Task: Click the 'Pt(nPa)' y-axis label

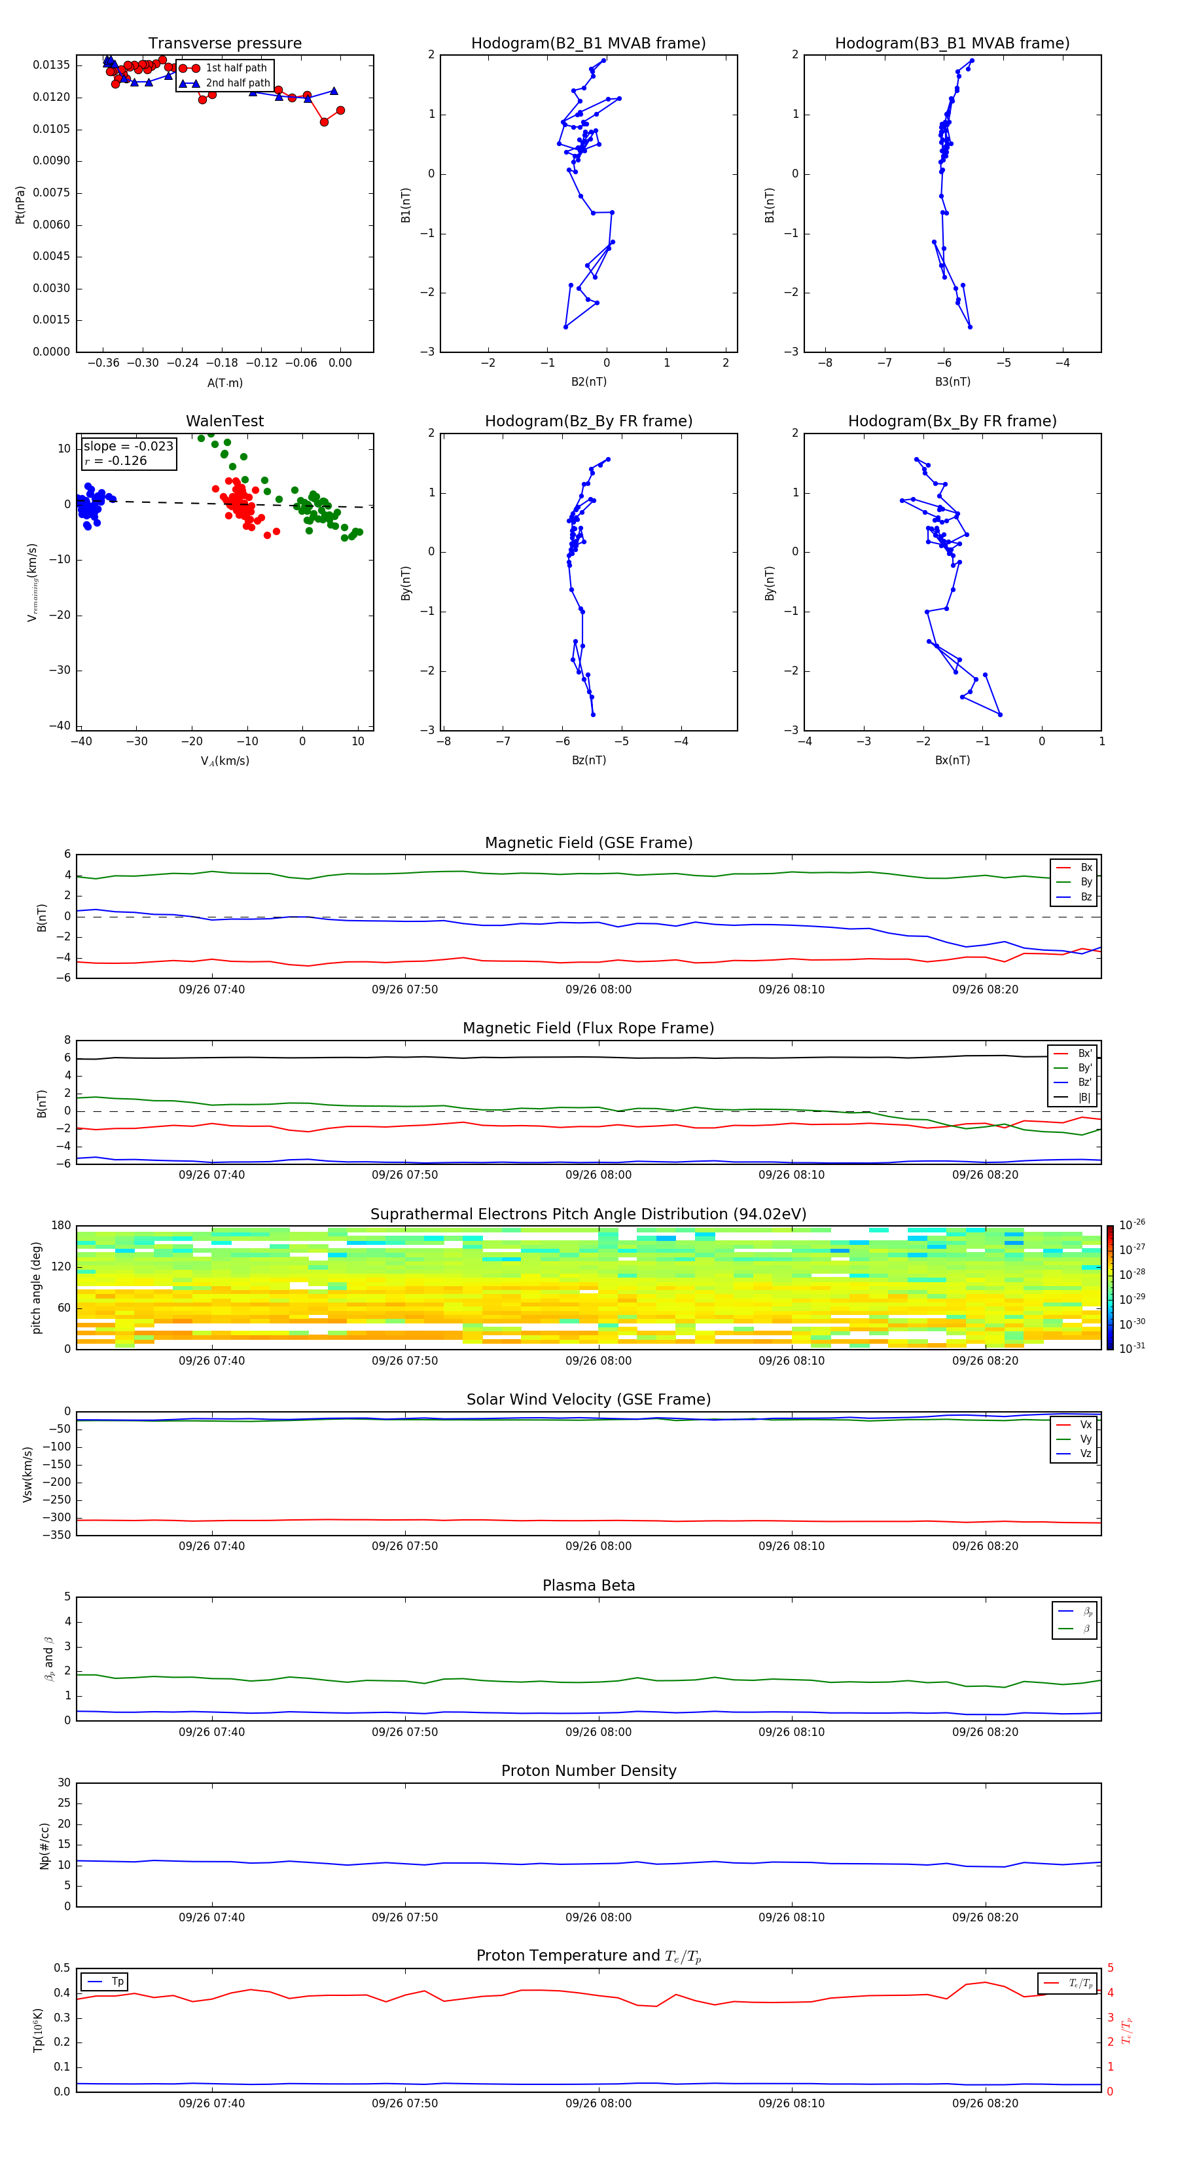Action: (20, 205)
